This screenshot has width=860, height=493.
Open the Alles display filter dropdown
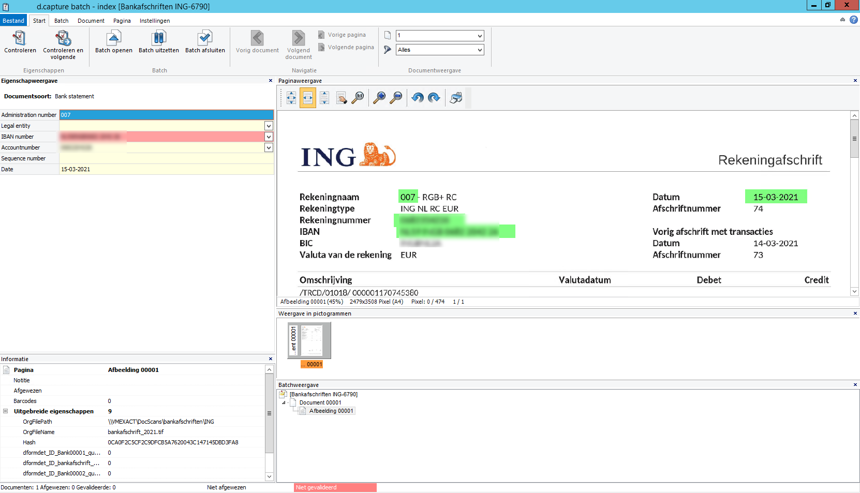click(x=480, y=50)
